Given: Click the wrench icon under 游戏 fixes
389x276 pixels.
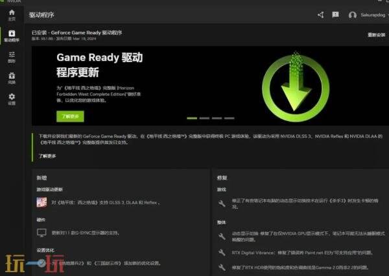Looking at the screenshot, I should coord(222,204).
